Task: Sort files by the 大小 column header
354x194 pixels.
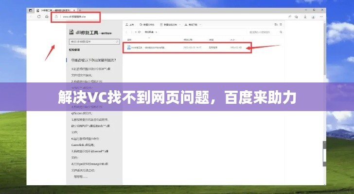Action: 232,40
